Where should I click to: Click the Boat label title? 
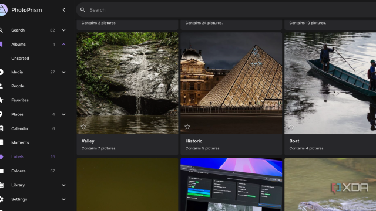coord(294,141)
